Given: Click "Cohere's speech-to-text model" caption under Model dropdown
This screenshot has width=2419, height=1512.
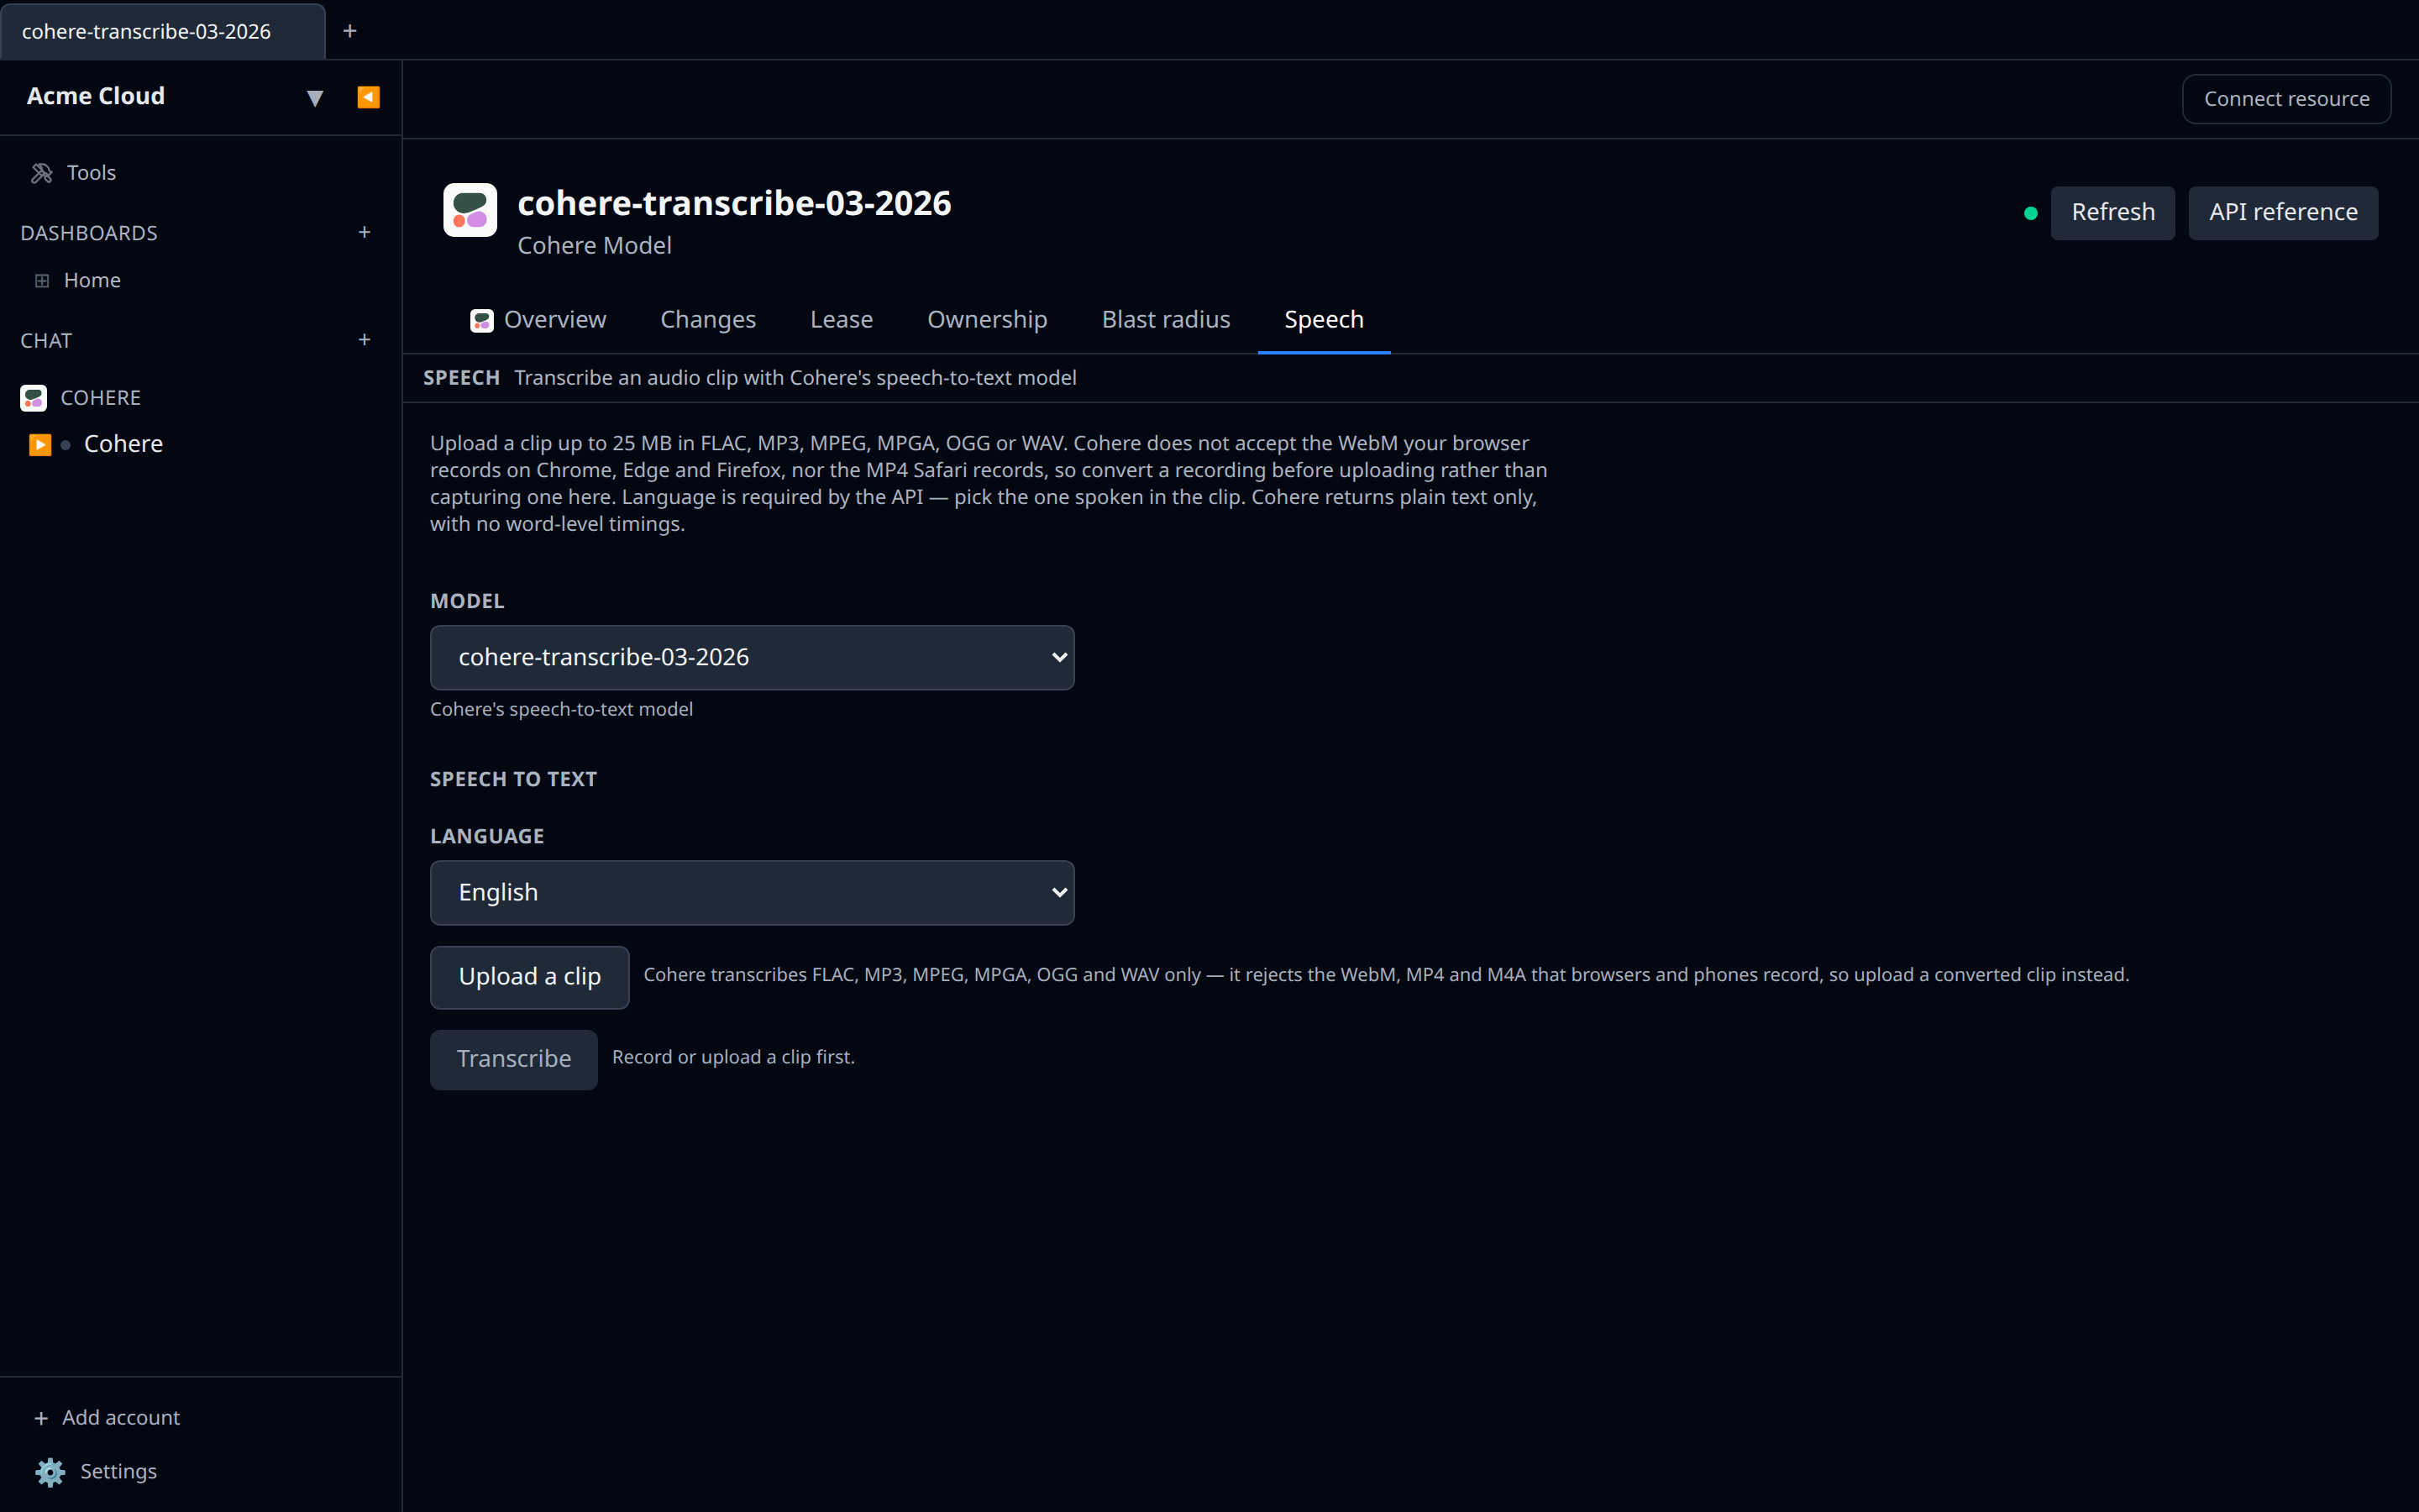Looking at the screenshot, I should click(x=561, y=709).
